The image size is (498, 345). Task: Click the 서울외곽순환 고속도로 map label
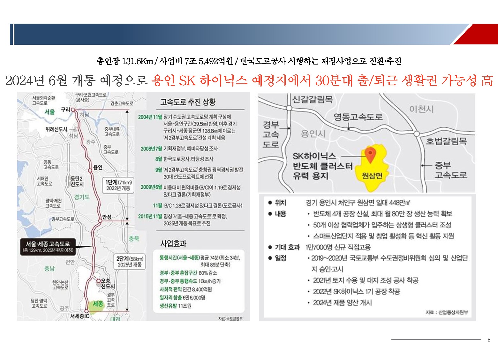click(x=43, y=100)
